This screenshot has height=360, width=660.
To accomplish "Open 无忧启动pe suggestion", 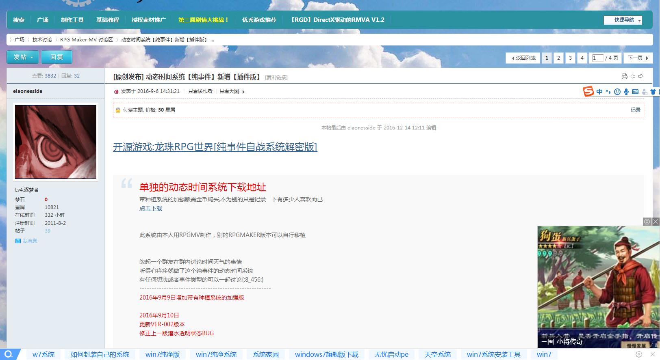I will click(x=391, y=354).
